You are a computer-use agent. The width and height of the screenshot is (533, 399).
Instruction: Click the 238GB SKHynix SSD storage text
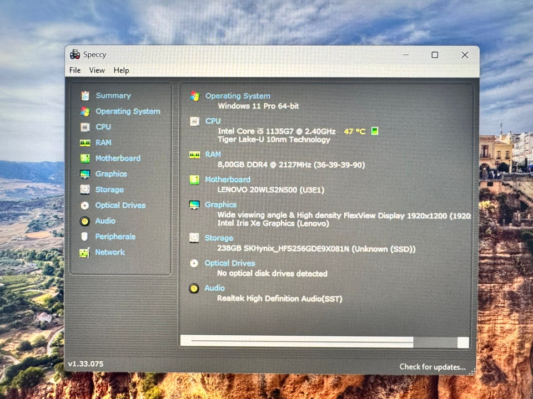point(316,249)
